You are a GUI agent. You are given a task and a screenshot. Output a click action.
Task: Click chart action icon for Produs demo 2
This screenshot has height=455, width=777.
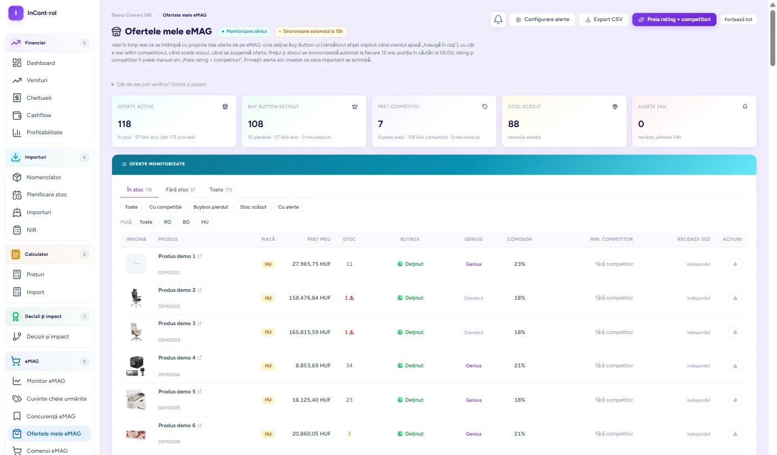pyautogui.click(x=735, y=298)
